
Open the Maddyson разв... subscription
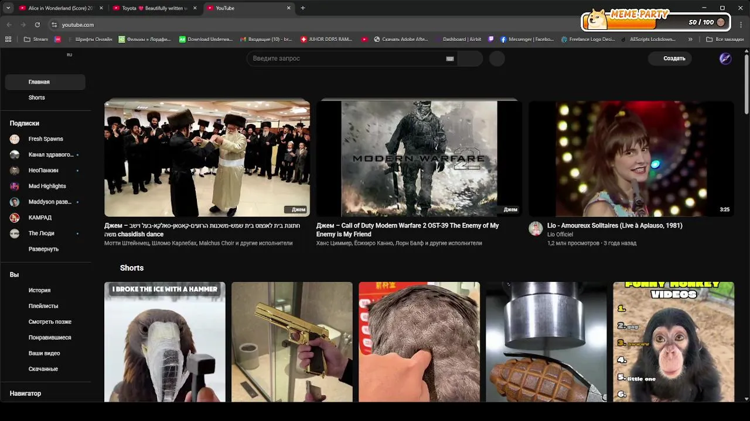[45, 202]
